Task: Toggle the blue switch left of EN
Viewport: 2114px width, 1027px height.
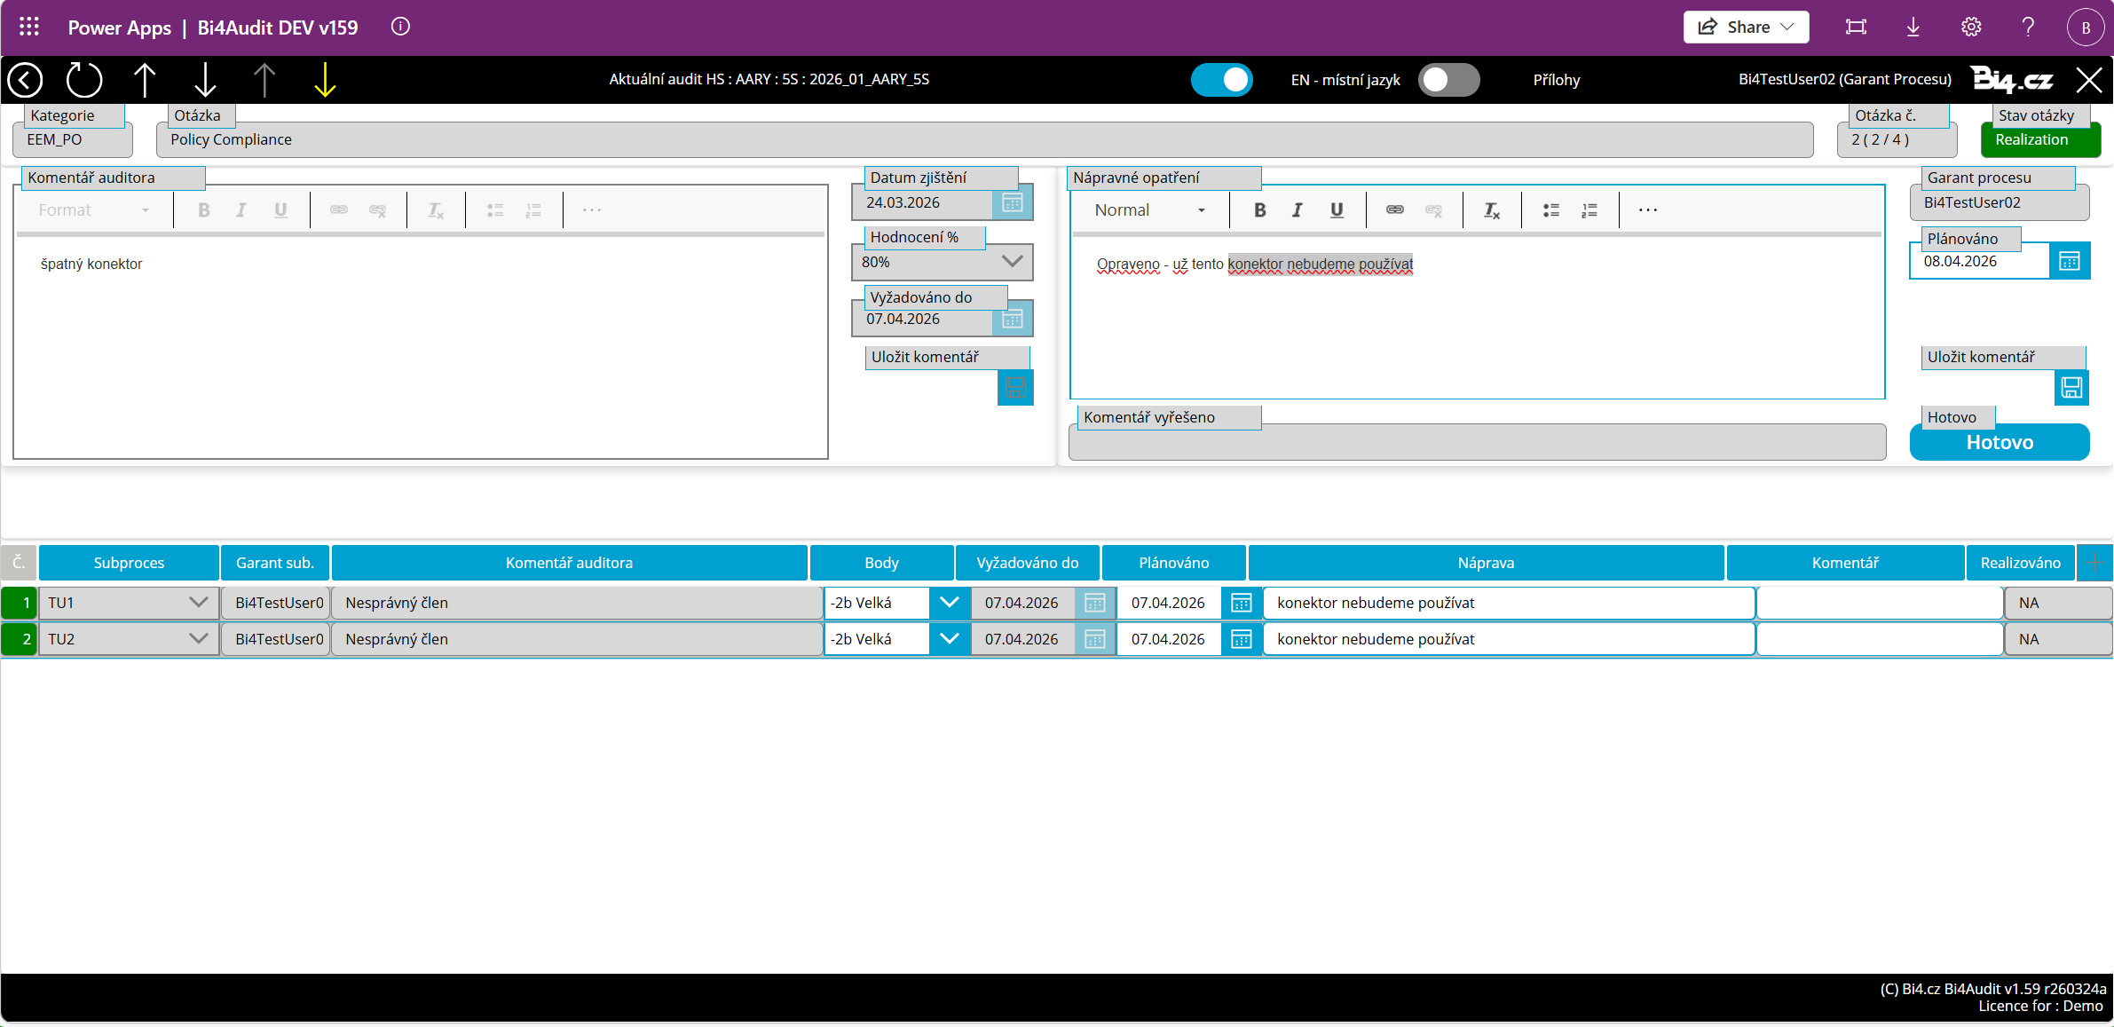Action: tap(1221, 80)
